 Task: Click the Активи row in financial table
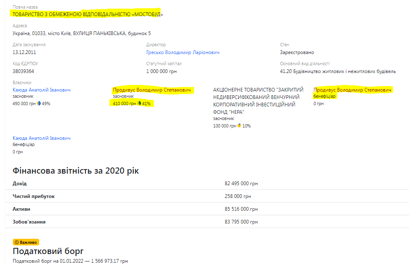[21, 209]
